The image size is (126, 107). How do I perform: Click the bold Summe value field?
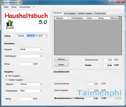[x=108, y=65]
